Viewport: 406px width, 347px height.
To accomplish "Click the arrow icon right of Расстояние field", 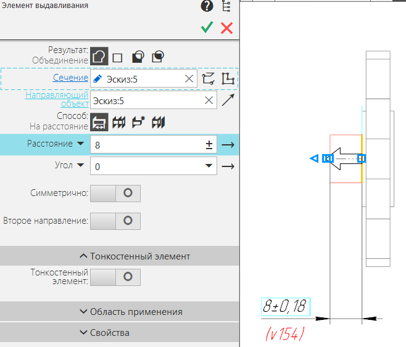I will click(x=228, y=145).
